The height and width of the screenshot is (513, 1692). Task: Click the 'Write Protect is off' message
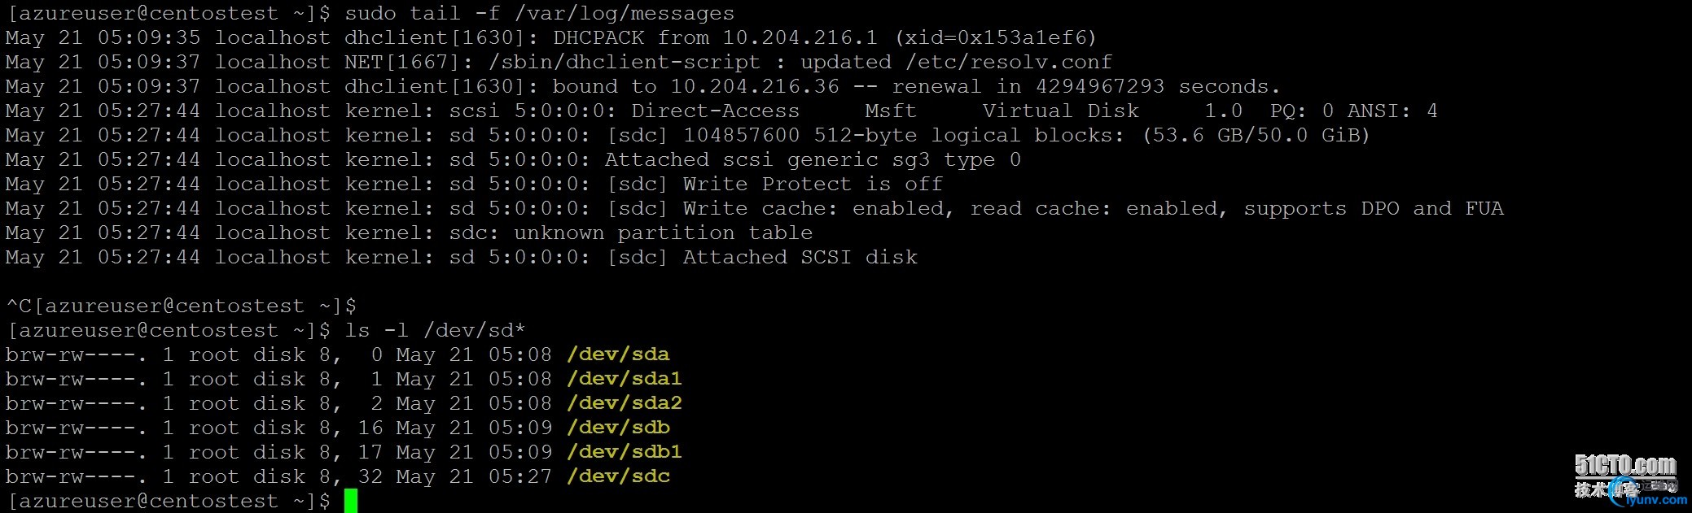(813, 184)
